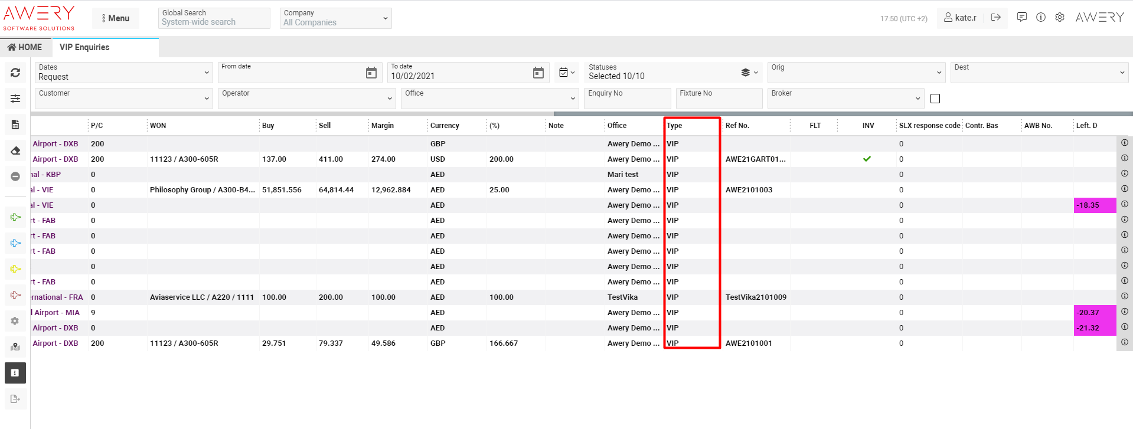Click the green airplane icon

(15, 217)
